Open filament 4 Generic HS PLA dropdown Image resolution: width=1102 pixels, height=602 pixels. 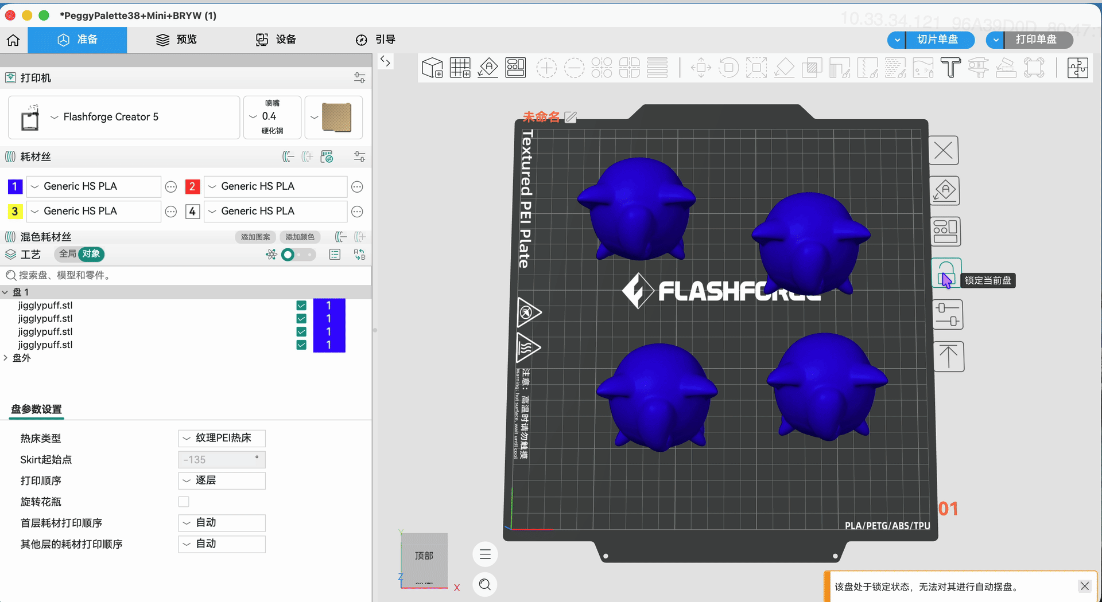[x=275, y=212]
